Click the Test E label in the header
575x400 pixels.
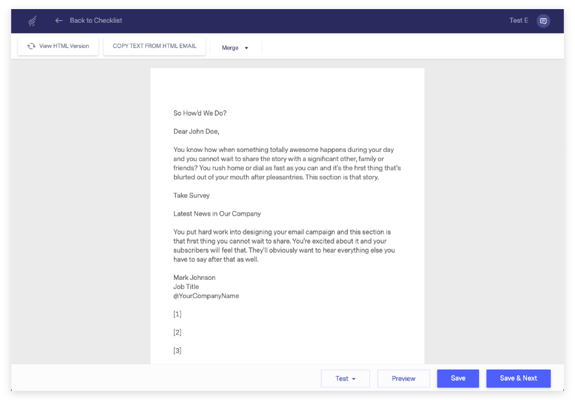click(x=519, y=20)
